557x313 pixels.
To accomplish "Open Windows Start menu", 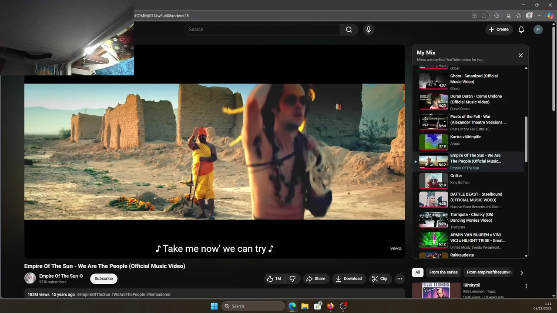I will (x=214, y=306).
